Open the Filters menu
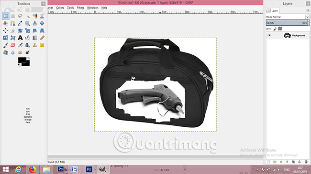 pyautogui.click(x=80, y=8)
